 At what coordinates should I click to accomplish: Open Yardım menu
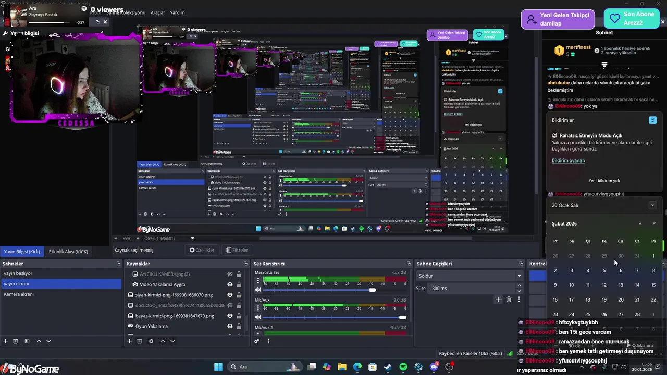click(x=177, y=12)
